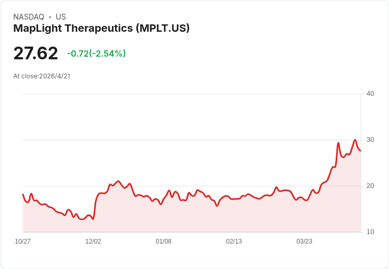Click the NASDAQ exchange label
Image resolution: width=389 pixels, height=269 pixels.
29,17
